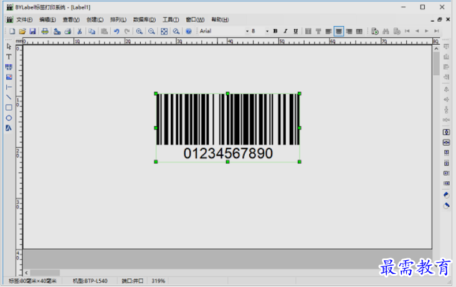456x287 pixels.
Task: Fit label to window view
Action: tap(164, 31)
